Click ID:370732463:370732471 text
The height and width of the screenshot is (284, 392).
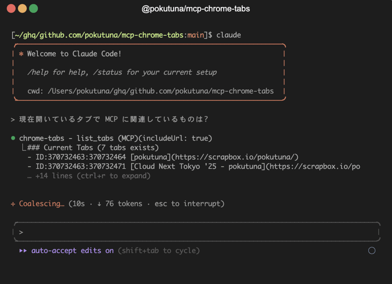tap(81, 166)
